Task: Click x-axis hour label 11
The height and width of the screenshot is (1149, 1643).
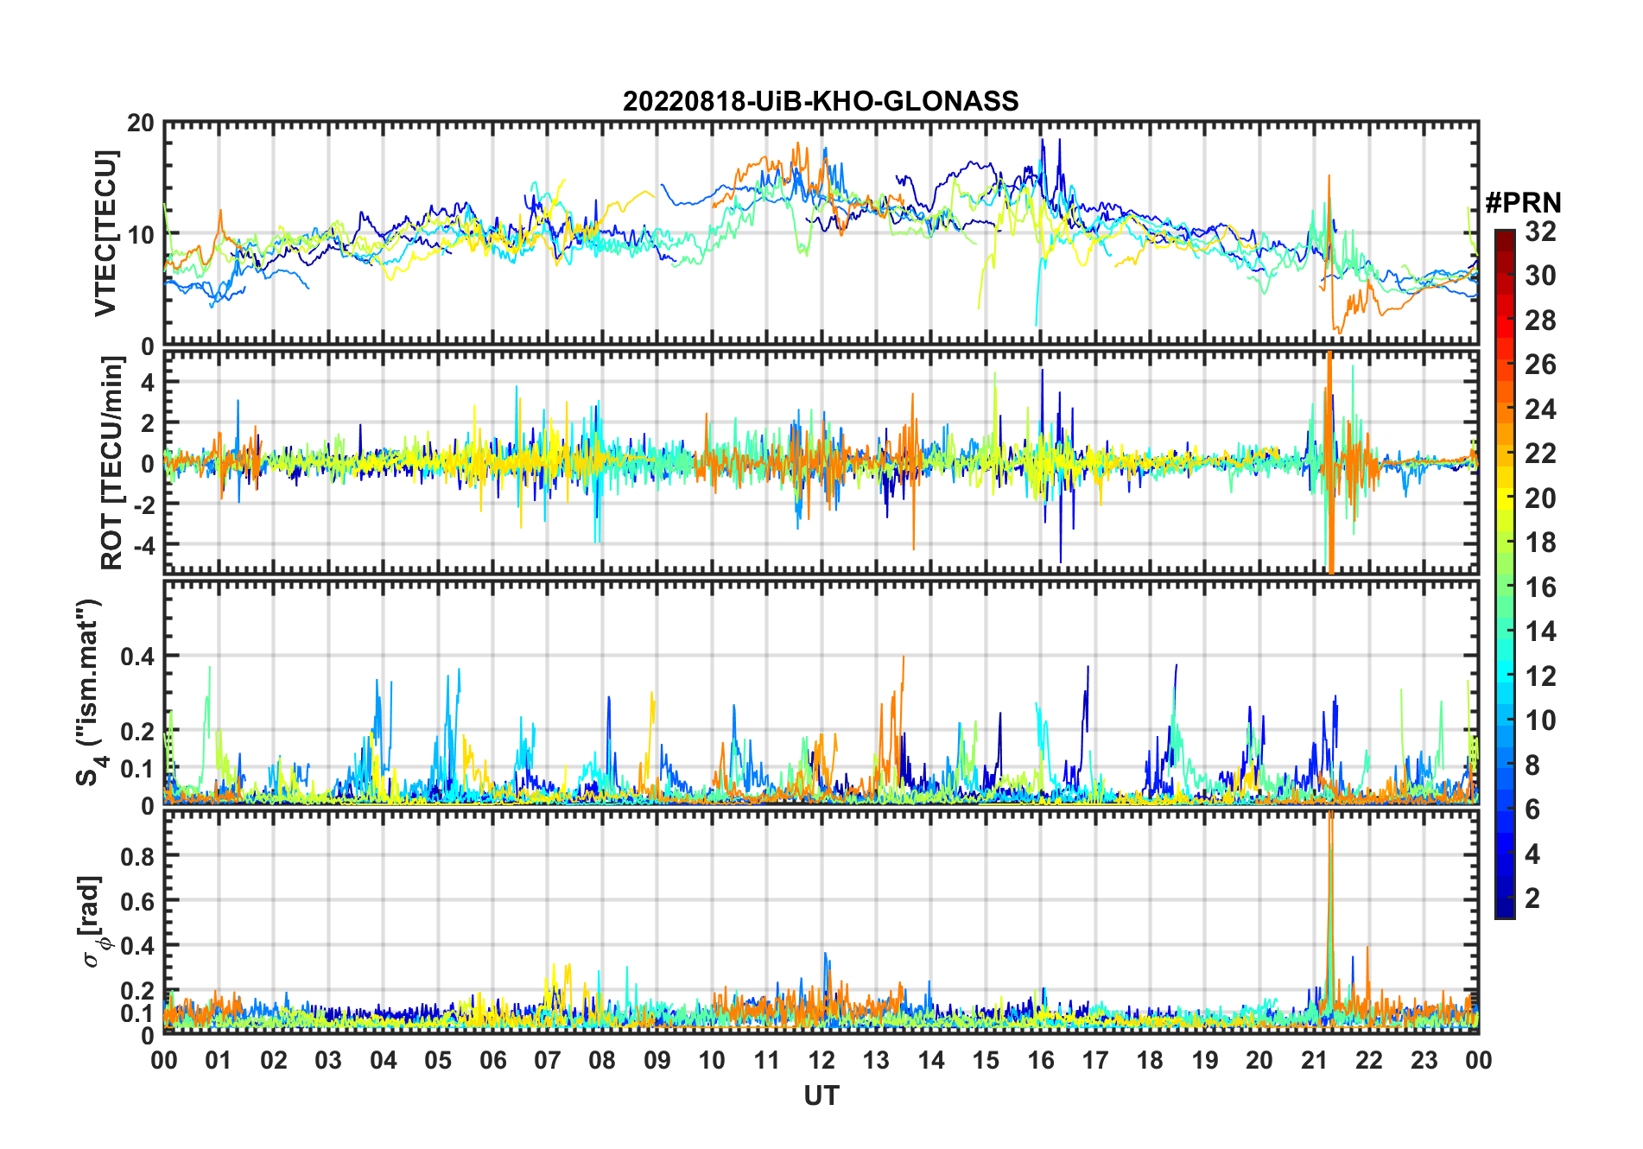Action: 767,1060
